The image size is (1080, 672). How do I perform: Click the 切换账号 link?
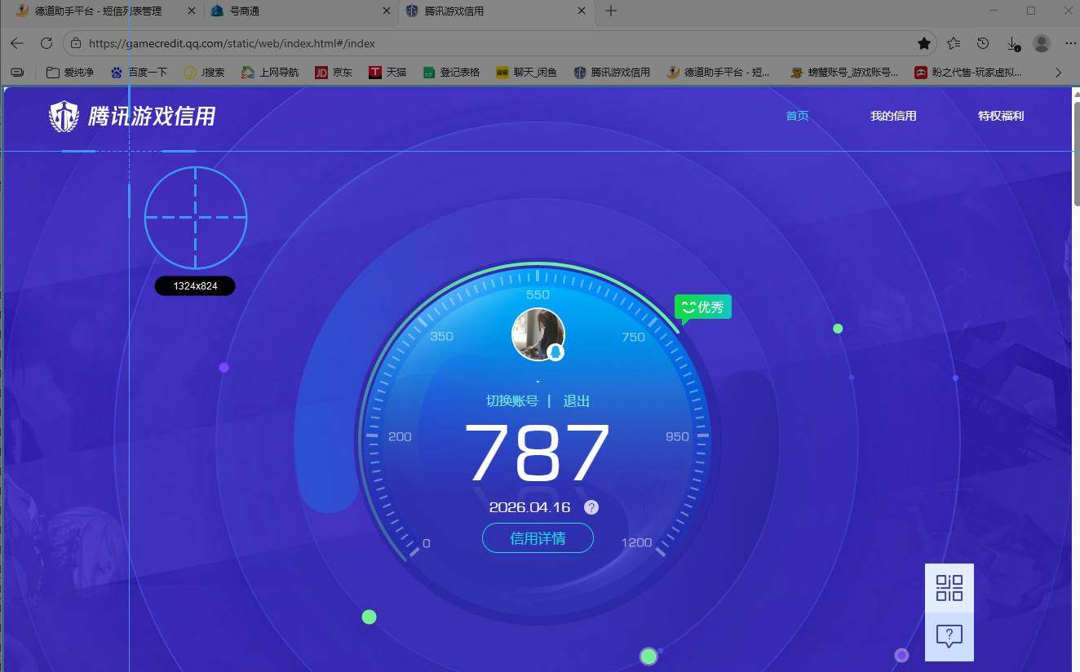click(511, 401)
